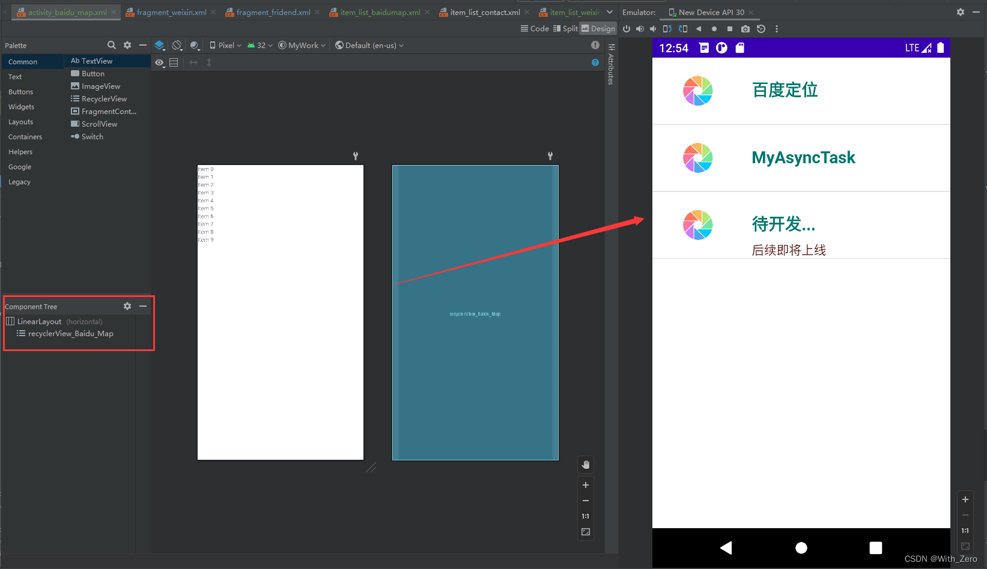Click 1:1 zoom reset in the design canvas
Image resolution: width=987 pixels, height=569 pixels.
pyautogui.click(x=585, y=516)
